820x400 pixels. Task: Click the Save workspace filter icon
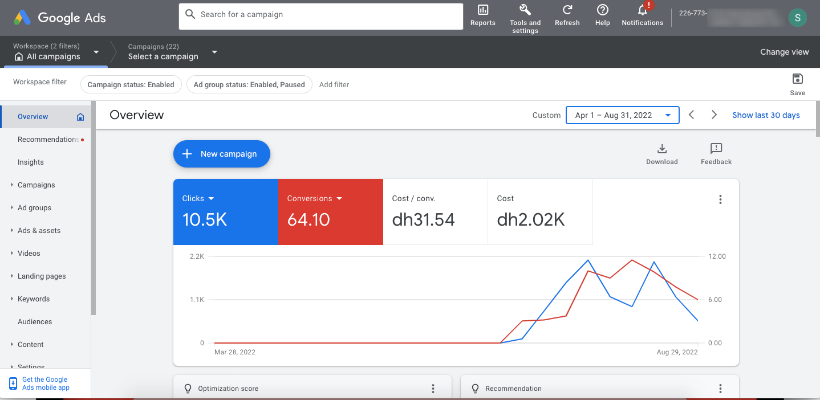[797, 79]
